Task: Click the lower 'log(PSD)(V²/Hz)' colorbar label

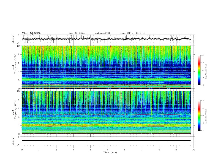Action: coord(206,117)
